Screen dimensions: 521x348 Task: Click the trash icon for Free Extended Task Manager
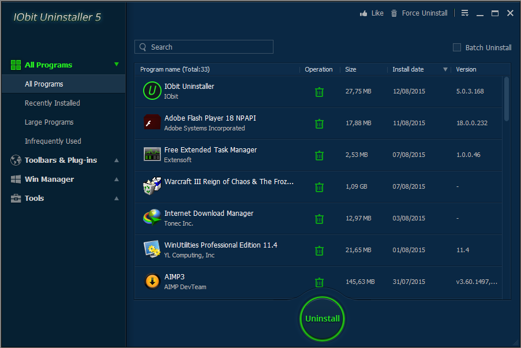pos(319,155)
